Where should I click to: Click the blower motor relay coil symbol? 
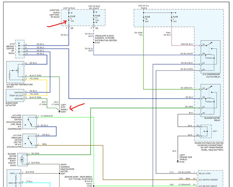pyautogui.click(x=210, y=100)
